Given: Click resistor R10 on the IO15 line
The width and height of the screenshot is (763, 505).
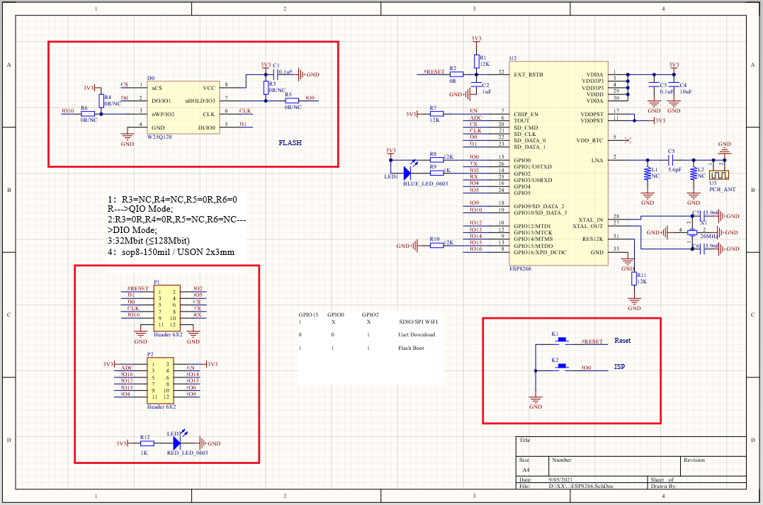Looking at the screenshot, I should click(437, 245).
